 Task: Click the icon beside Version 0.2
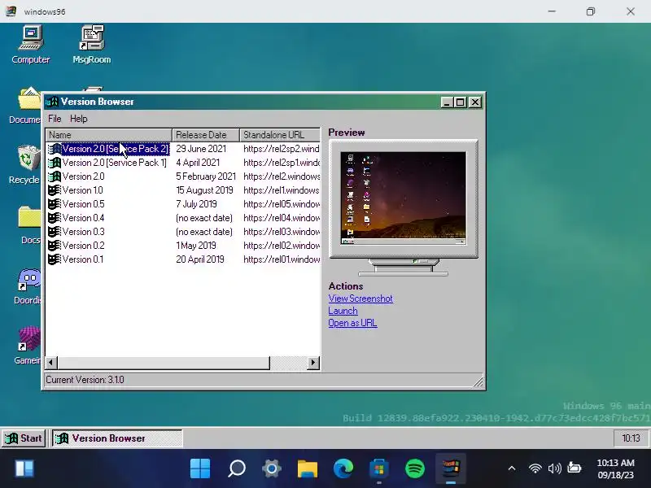tap(55, 246)
